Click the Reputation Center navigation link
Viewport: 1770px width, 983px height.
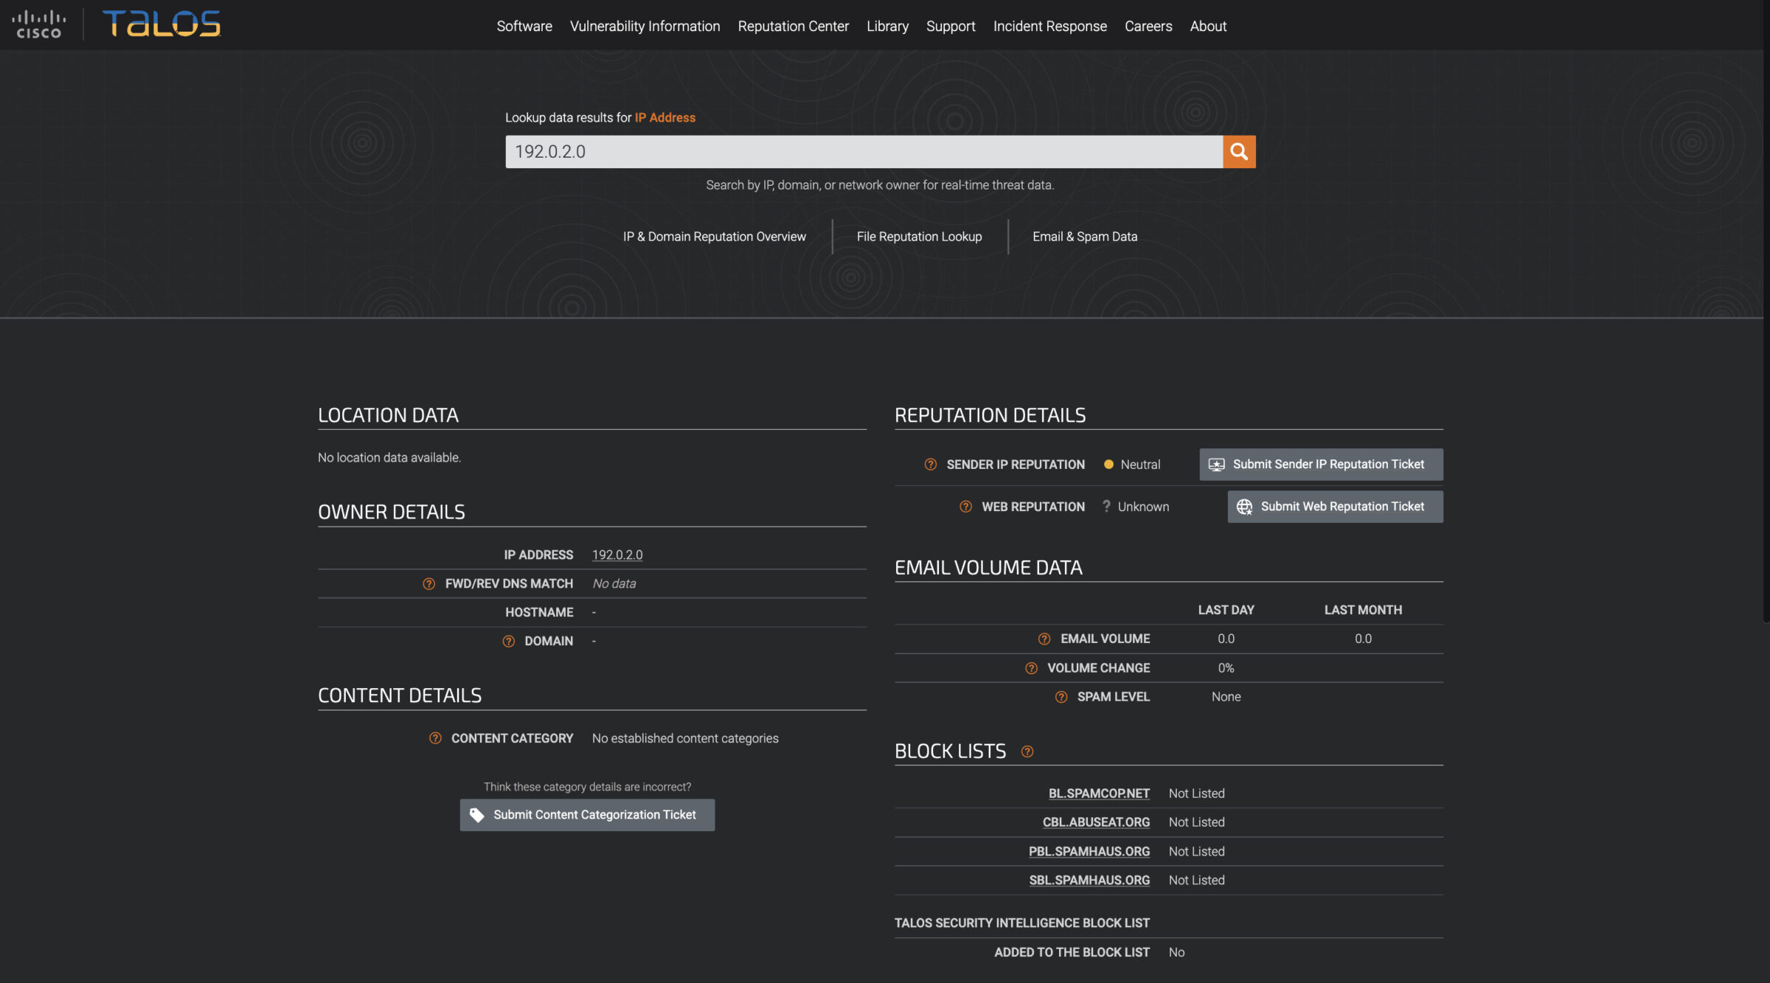[x=793, y=24]
